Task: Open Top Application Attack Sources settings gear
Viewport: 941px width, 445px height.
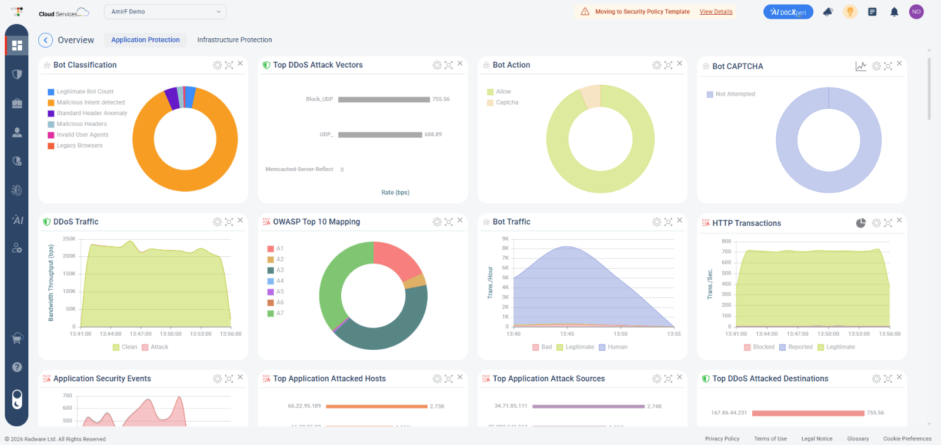Action: click(x=656, y=379)
